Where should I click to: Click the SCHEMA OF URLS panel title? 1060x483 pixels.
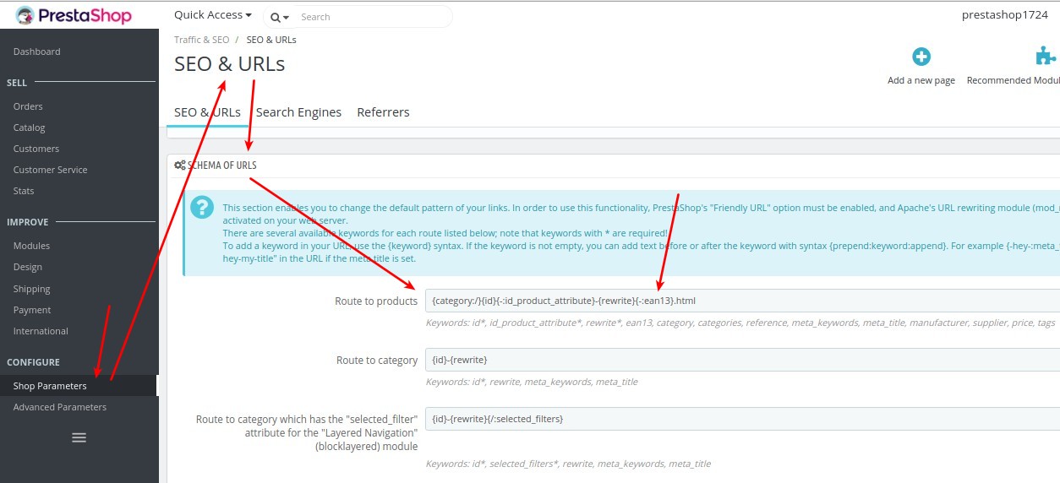(222, 166)
